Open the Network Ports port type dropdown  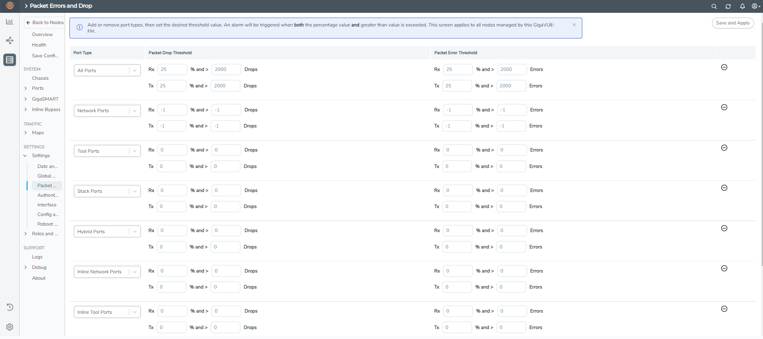[x=107, y=111]
